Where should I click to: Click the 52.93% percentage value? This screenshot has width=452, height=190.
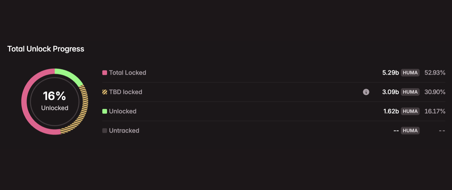click(x=435, y=73)
